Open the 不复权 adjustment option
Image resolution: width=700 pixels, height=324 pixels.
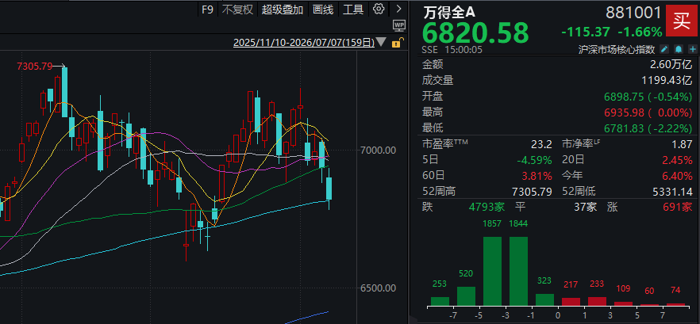click(237, 10)
